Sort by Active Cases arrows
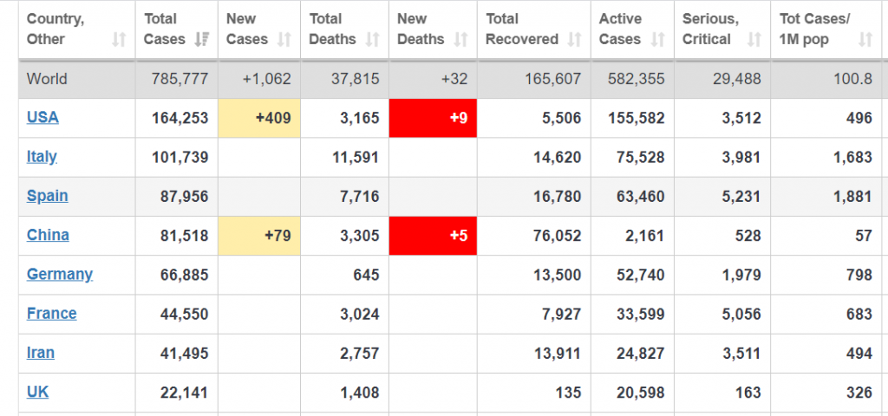 point(658,40)
